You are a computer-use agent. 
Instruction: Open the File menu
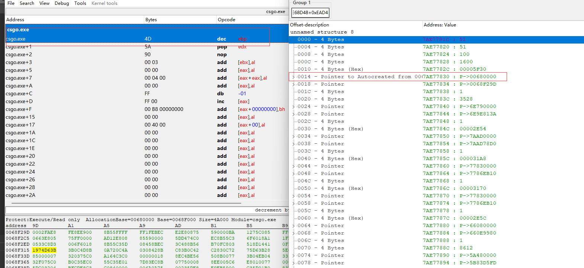[11, 3]
